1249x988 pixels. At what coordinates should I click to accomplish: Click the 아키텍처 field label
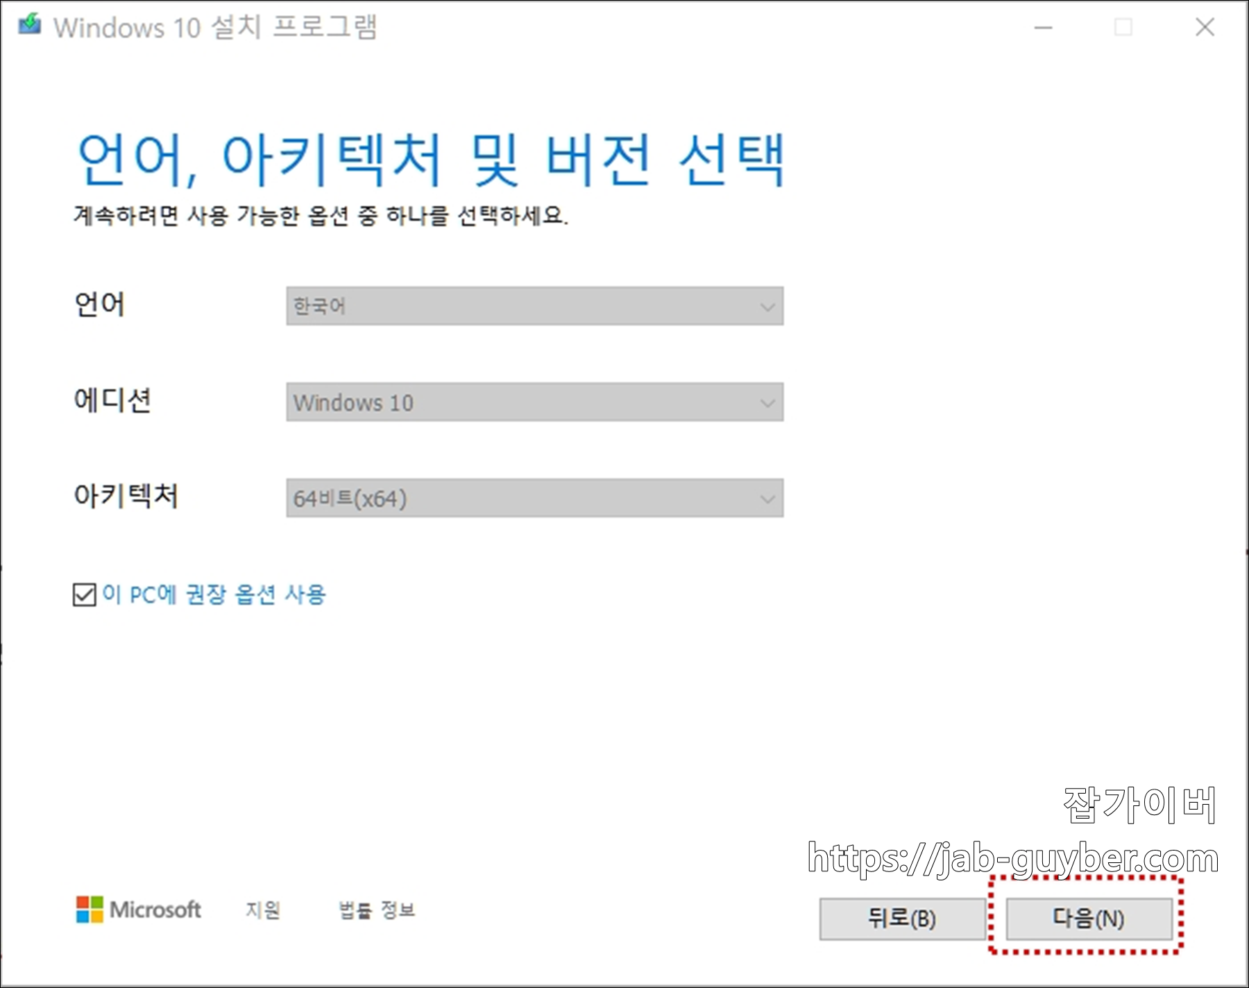(x=126, y=496)
